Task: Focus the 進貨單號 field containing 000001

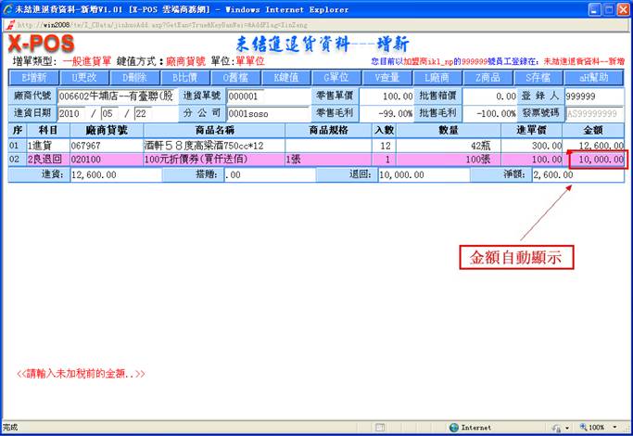Action: (x=255, y=96)
